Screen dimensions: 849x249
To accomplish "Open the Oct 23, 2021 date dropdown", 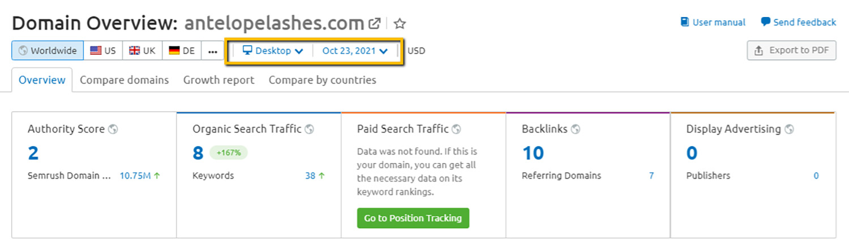I will pyautogui.click(x=355, y=50).
